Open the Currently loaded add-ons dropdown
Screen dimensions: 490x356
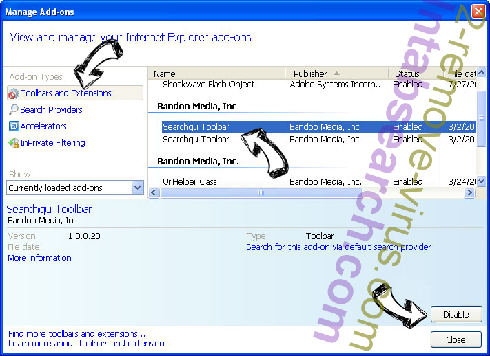tap(75, 188)
